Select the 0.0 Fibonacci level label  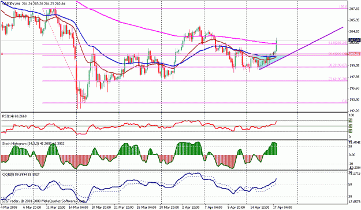tap(345, 101)
